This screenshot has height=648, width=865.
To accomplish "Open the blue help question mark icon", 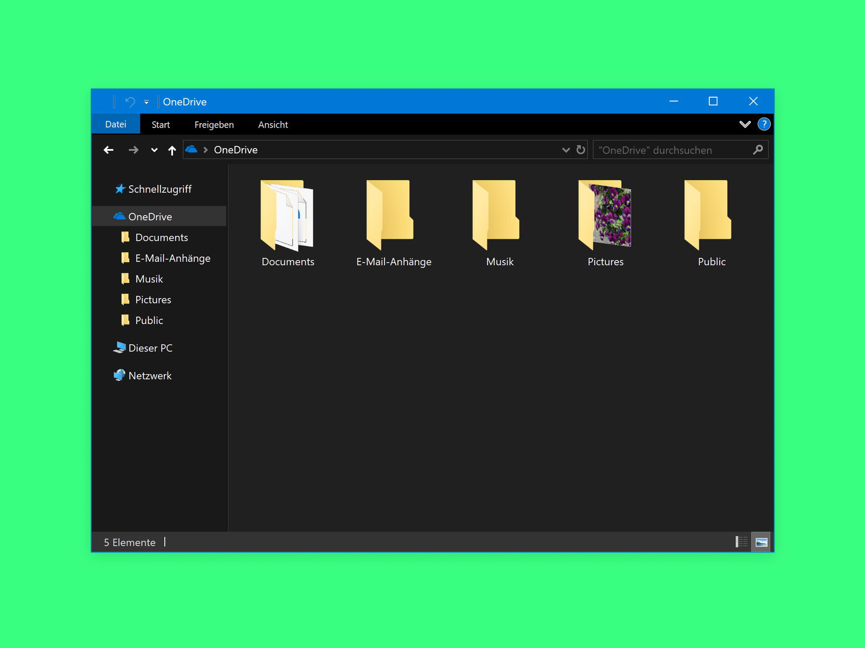I will coord(764,124).
